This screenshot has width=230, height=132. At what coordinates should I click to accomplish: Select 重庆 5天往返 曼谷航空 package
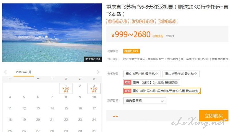coord(142,74)
